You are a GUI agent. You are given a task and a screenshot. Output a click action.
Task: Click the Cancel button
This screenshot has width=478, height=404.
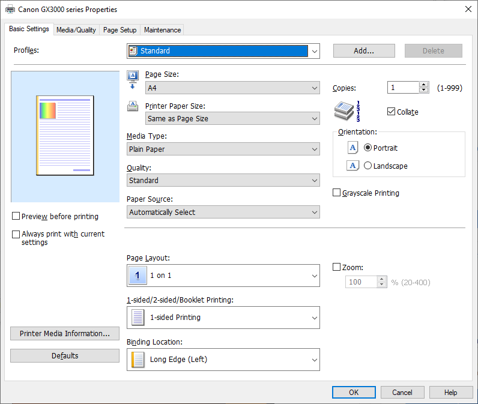point(402,393)
